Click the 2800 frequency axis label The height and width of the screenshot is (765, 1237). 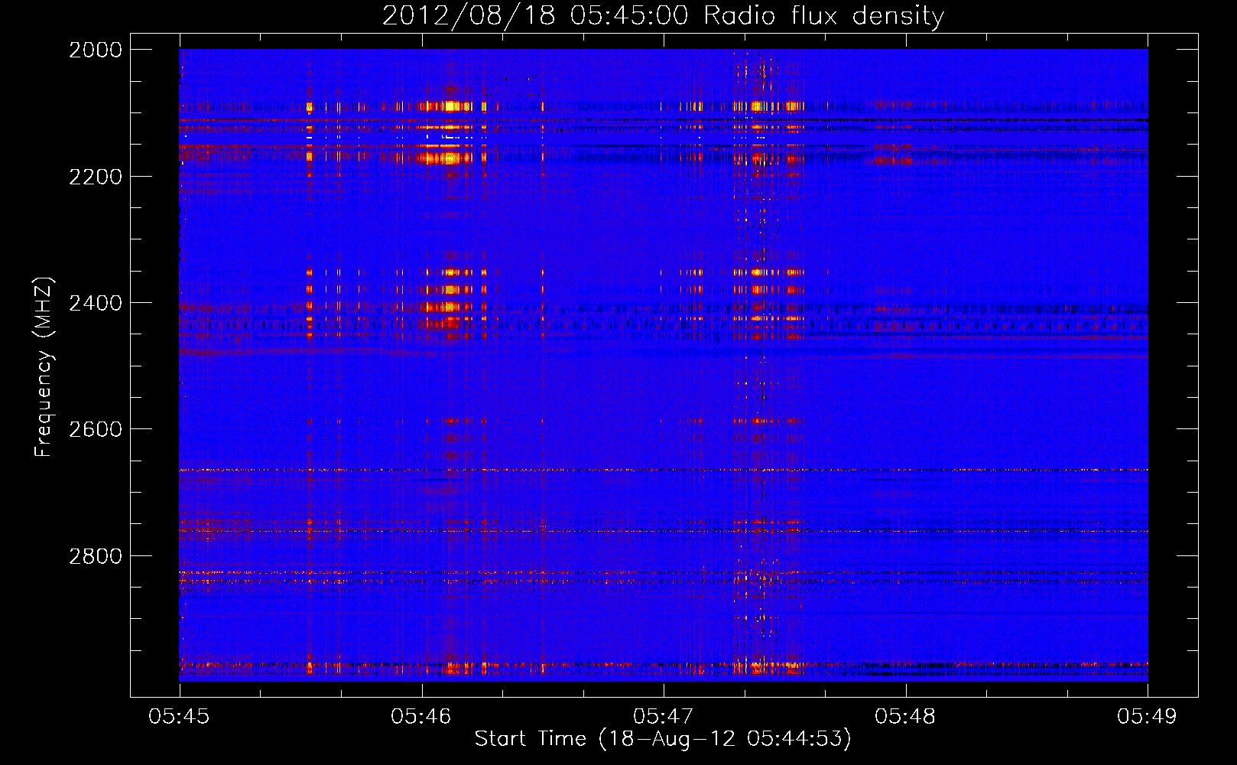point(96,556)
